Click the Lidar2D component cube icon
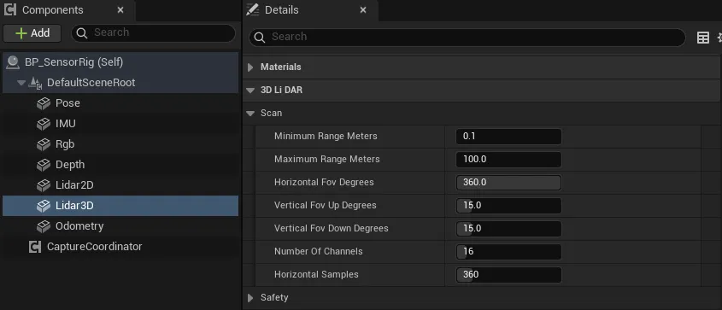The image size is (722, 310). [44, 185]
